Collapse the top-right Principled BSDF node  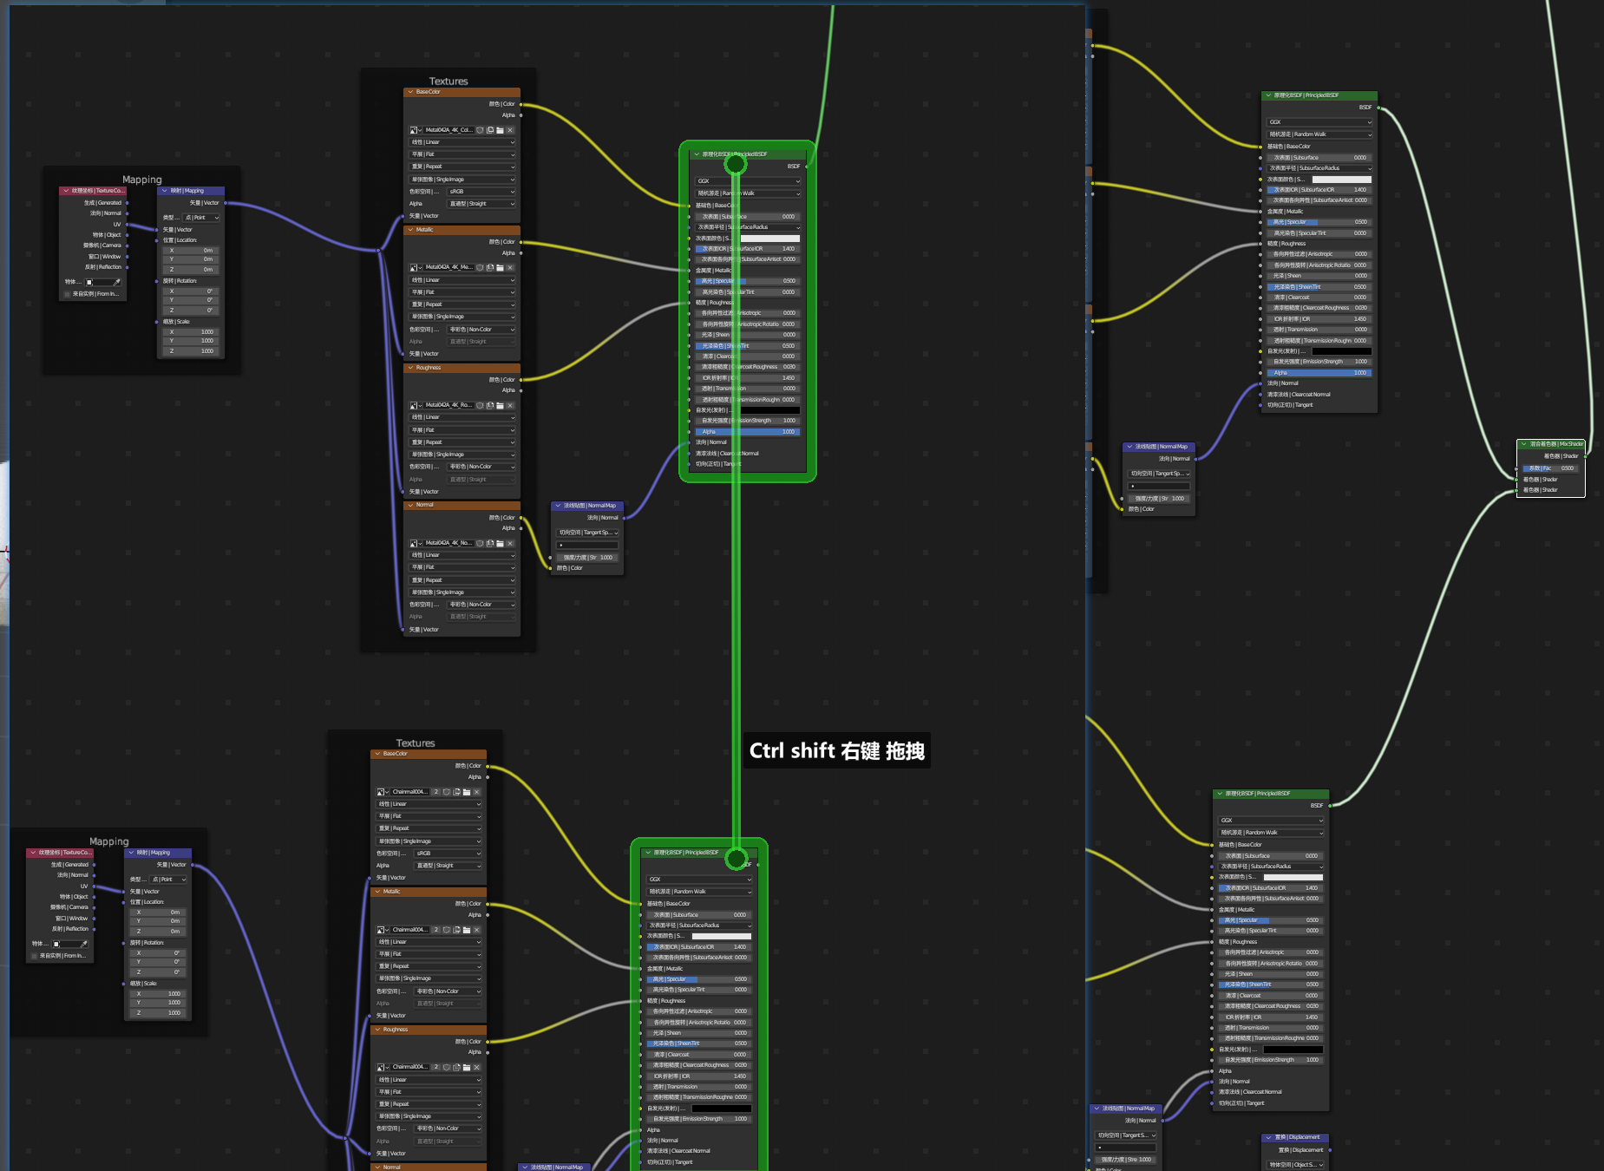coord(1268,95)
